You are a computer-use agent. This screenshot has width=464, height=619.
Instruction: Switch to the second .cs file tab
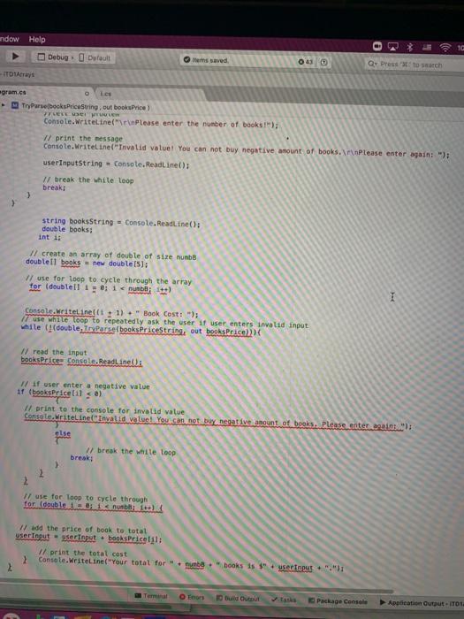pos(106,94)
